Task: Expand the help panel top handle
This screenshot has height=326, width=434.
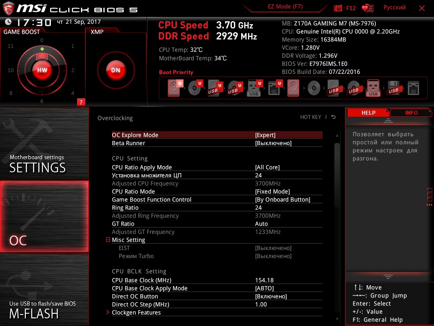Action: (x=388, y=120)
